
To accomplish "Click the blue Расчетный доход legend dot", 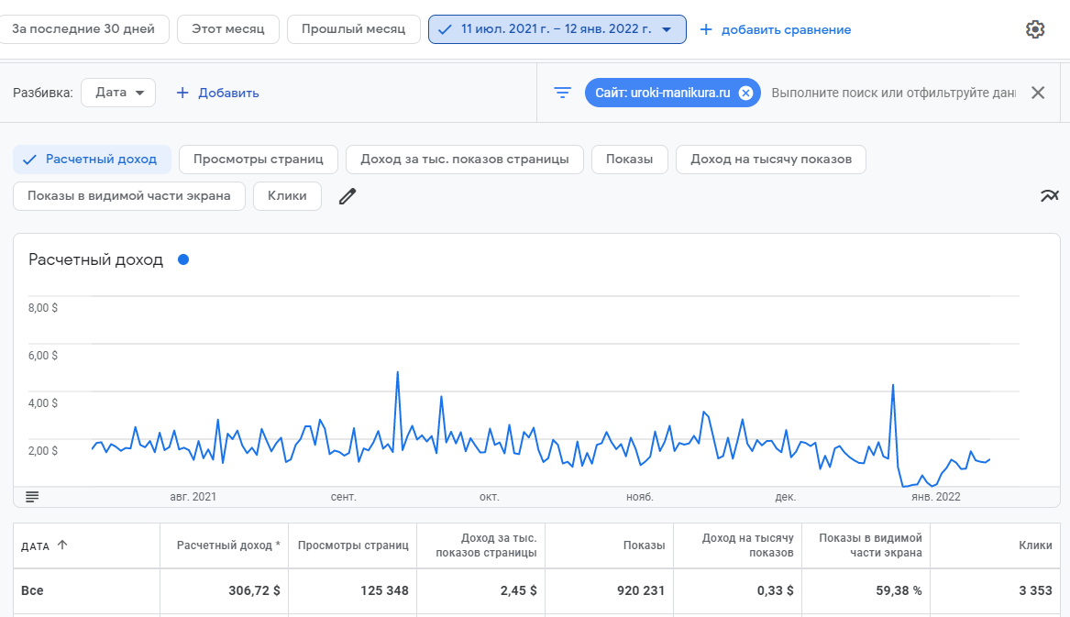I will pos(183,259).
